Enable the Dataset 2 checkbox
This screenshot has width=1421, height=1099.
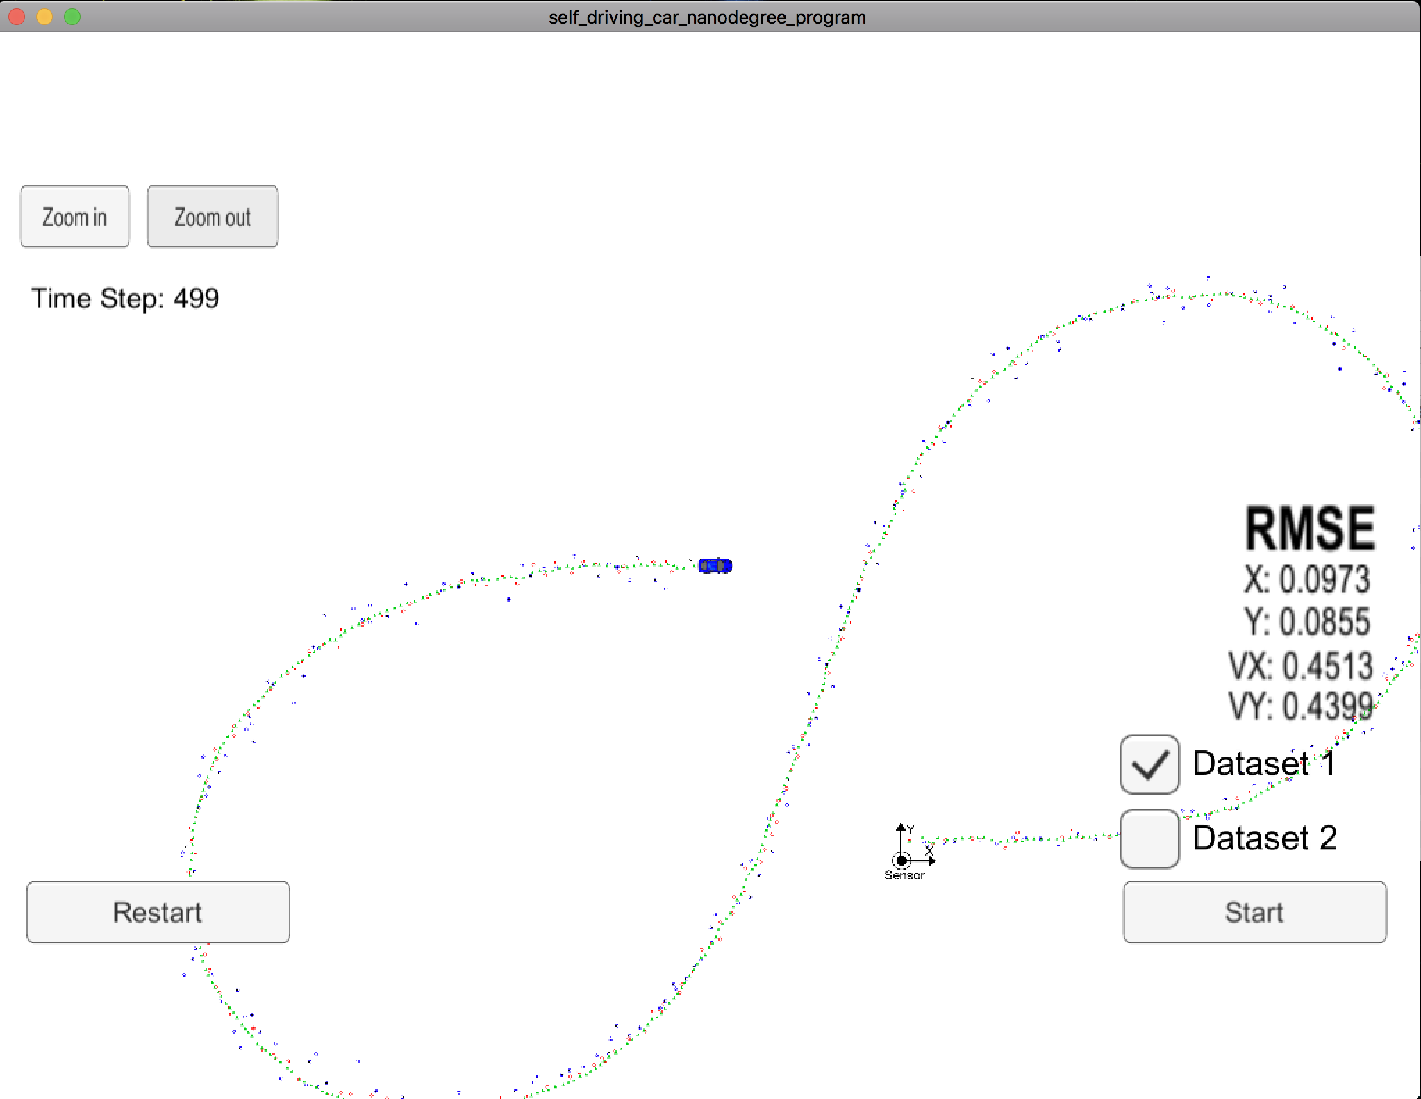tap(1149, 838)
